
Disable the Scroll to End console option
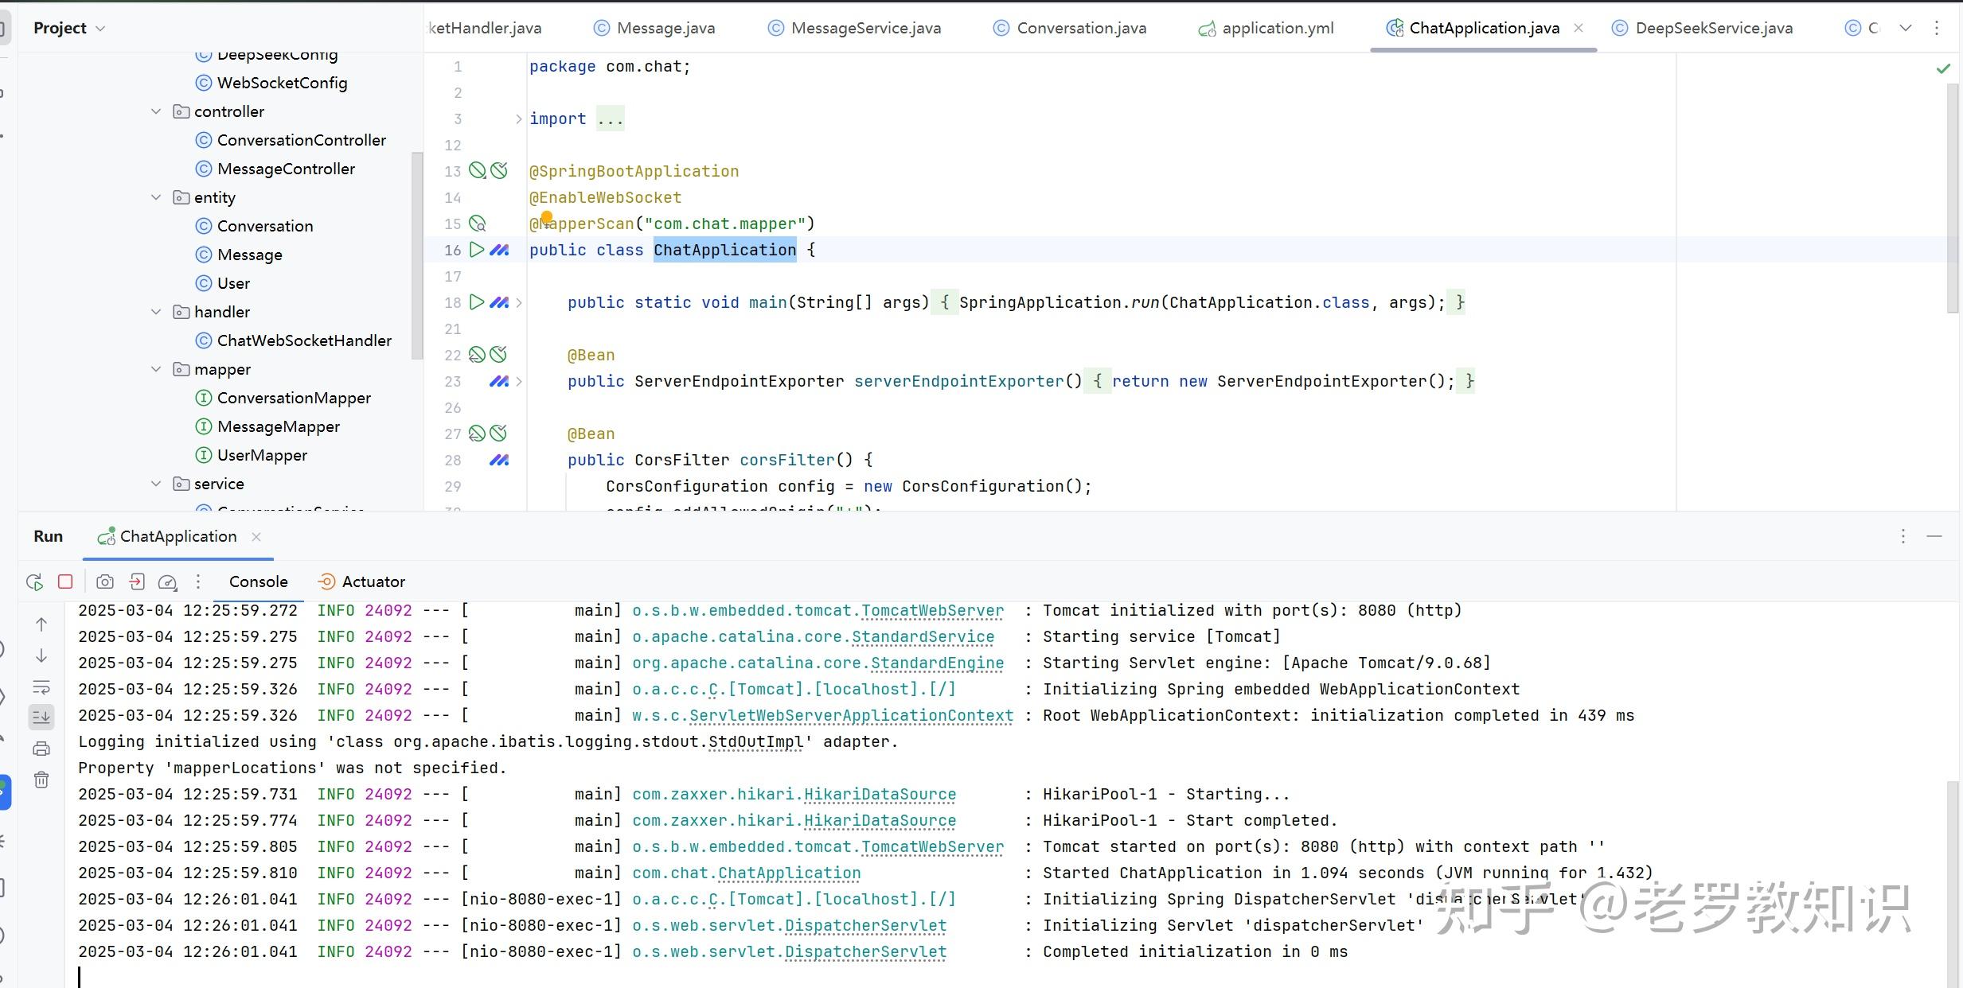(41, 717)
